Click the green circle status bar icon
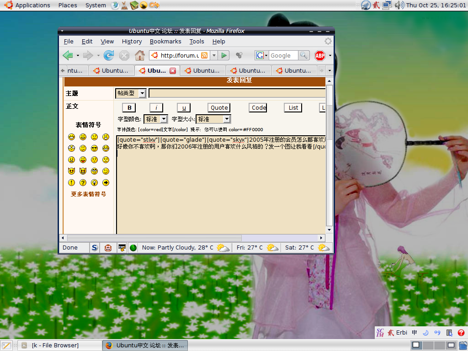 point(133,248)
